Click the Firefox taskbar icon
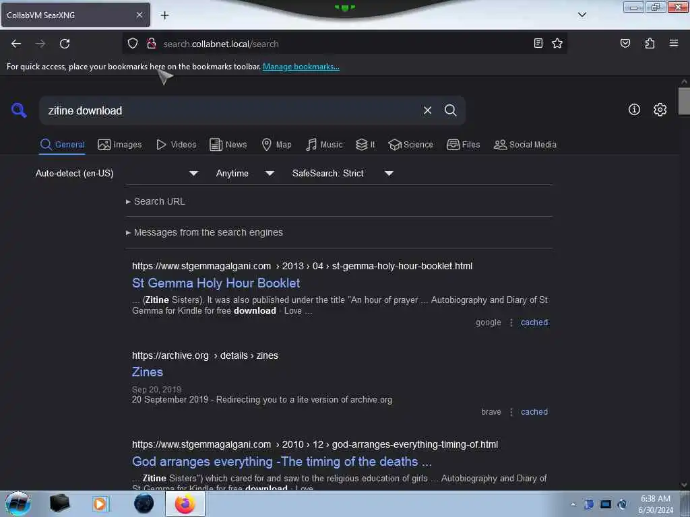Viewport: 690px width, 517px height. point(185,504)
